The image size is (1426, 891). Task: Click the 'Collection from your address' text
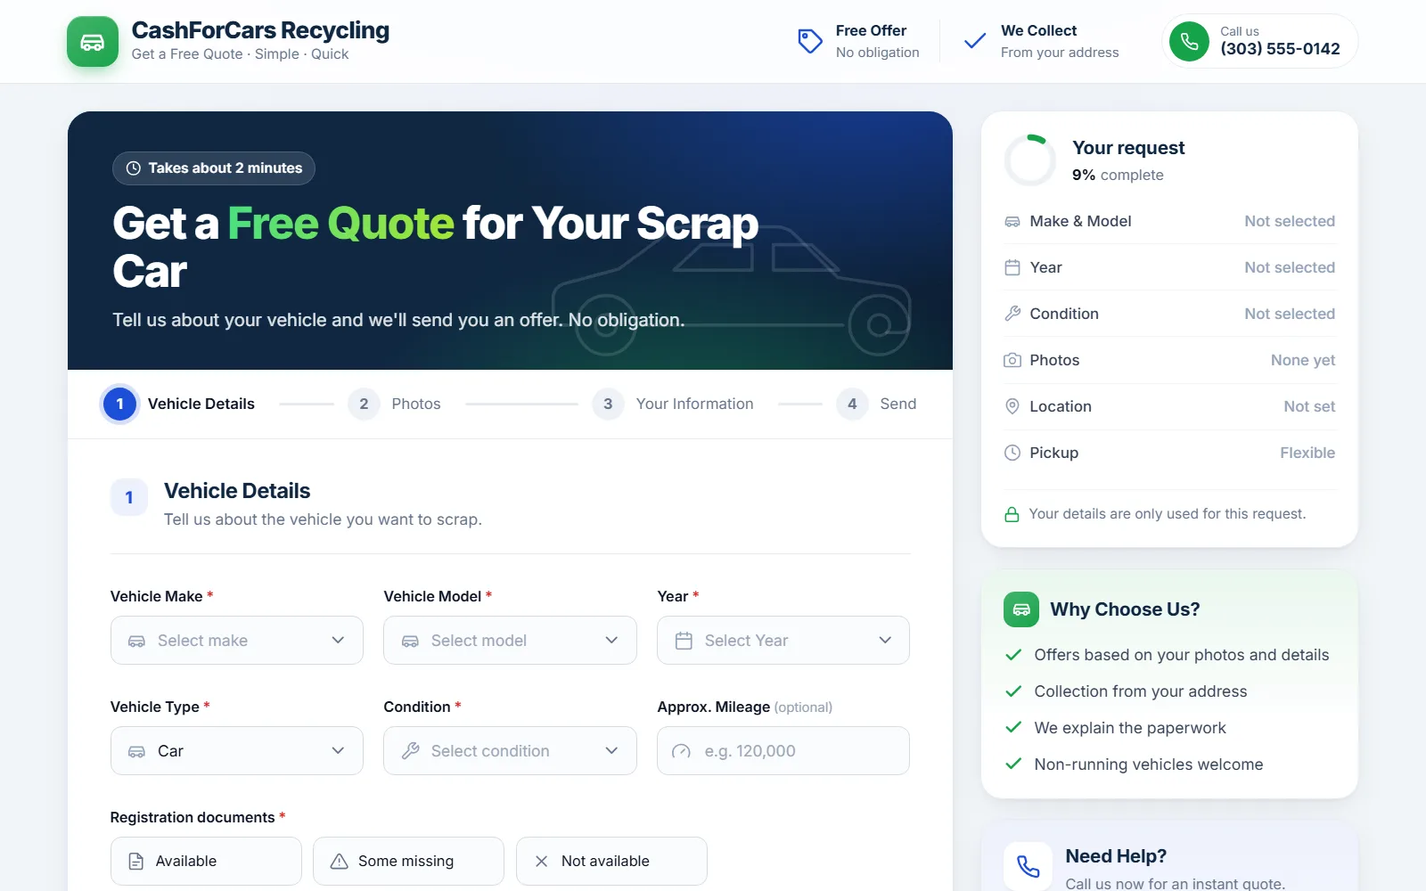1141,691
